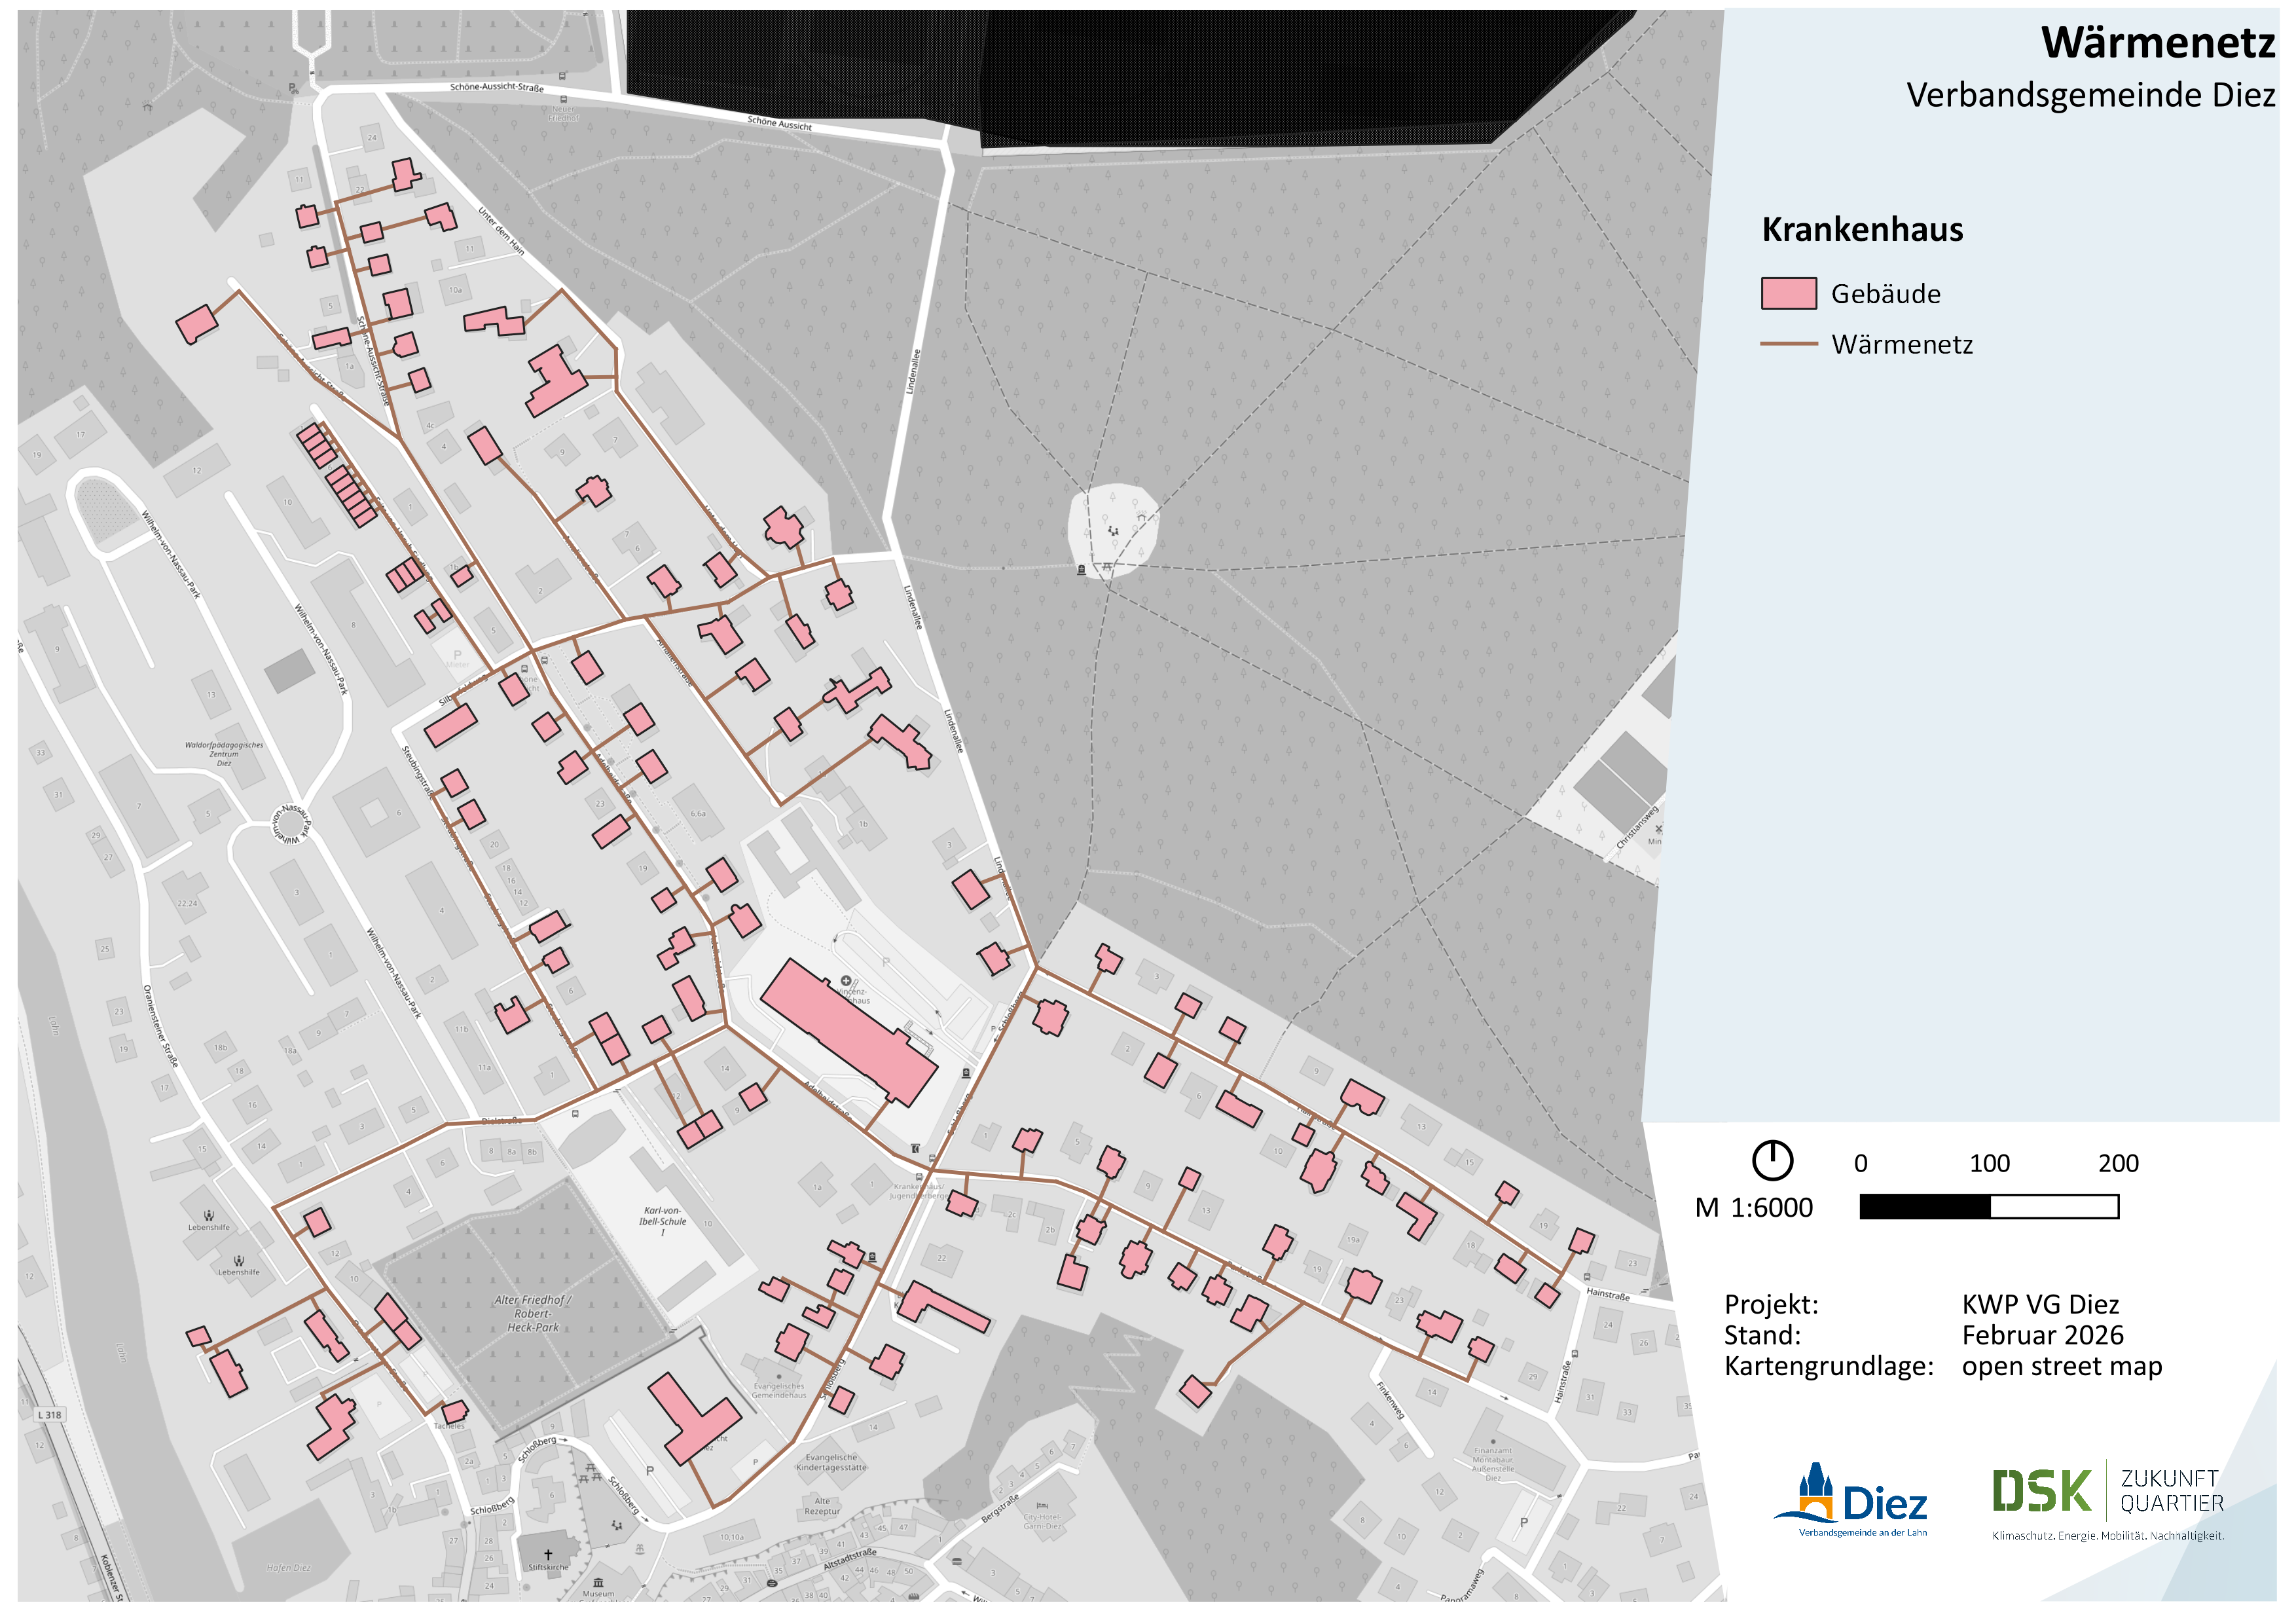This screenshot has height=1624, width=2296.
Task: Click the Diez municipality logo
Action: click(1849, 1500)
